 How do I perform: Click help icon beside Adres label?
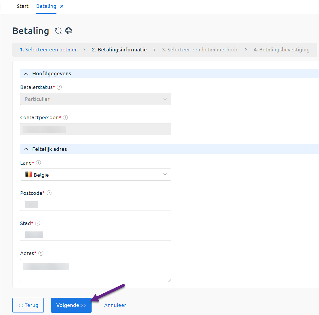(41, 253)
